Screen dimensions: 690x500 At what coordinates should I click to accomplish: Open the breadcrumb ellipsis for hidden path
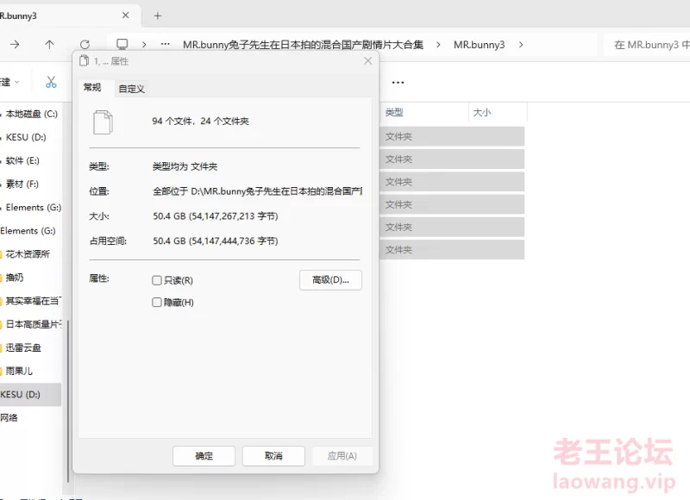click(x=165, y=44)
